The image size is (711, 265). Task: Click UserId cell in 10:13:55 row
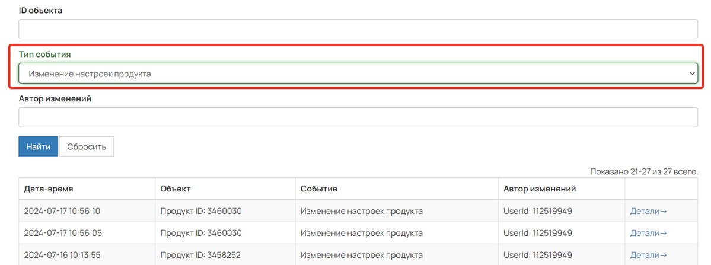pos(562,255)
